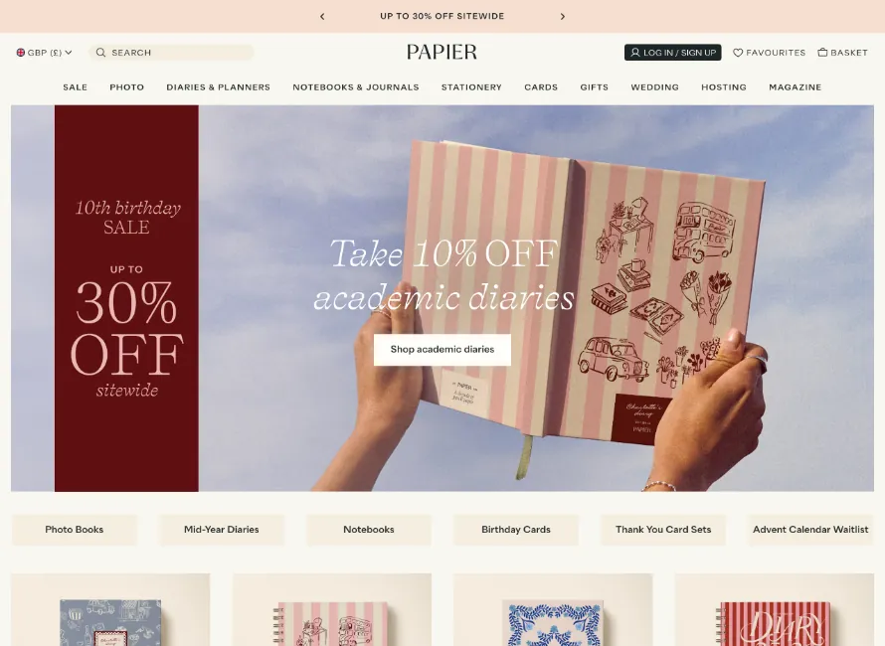Show previous promo banner message

click(322, 16)
